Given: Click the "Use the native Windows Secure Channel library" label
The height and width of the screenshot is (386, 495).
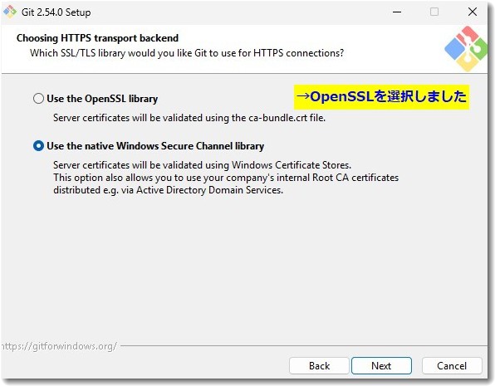Looking at the screenshot, I should tap(155, 146).
